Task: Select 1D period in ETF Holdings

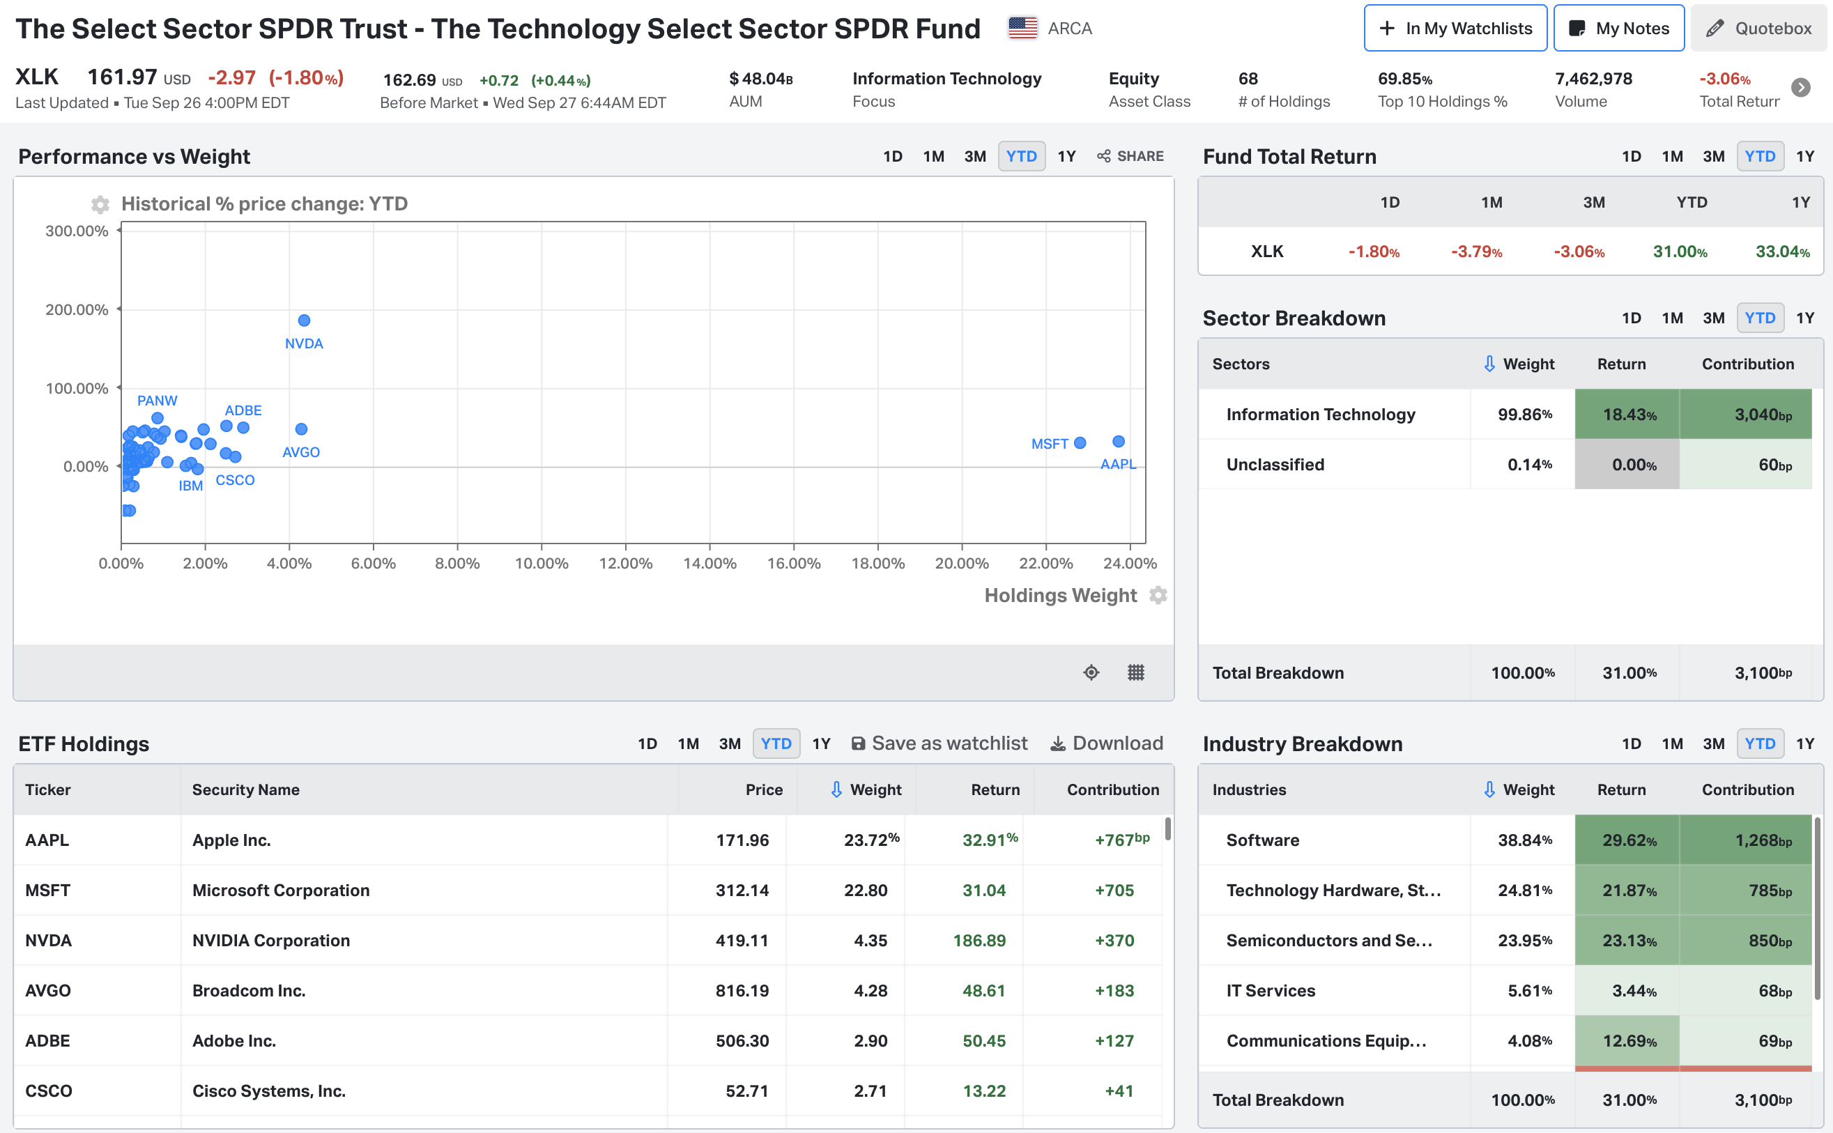Action: 647,743
